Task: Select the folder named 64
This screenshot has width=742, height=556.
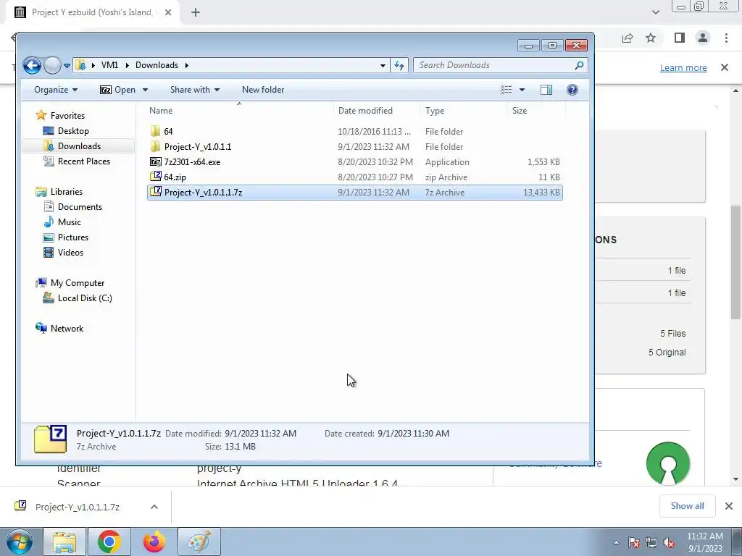Action: (x=355, y=132)
